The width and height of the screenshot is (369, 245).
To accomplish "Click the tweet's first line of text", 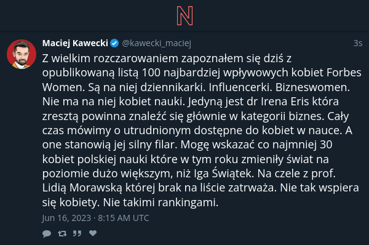I will click(167, 58).
